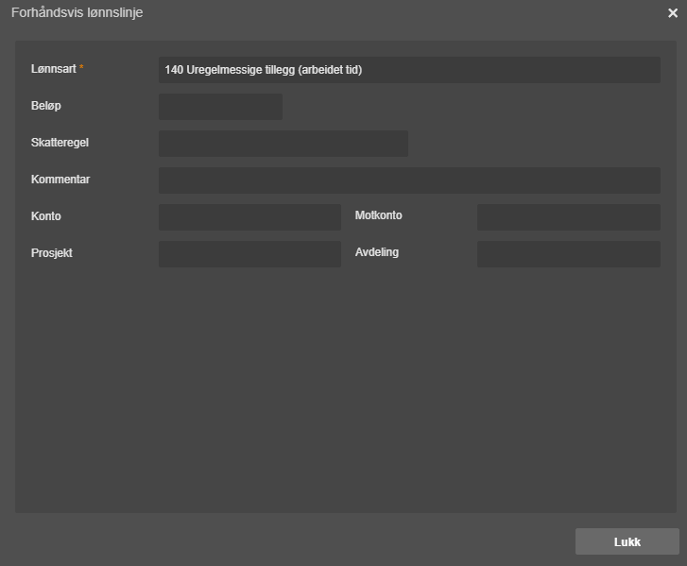Focus the Motkonto field
687x566 pixels.
click(569, 216)
